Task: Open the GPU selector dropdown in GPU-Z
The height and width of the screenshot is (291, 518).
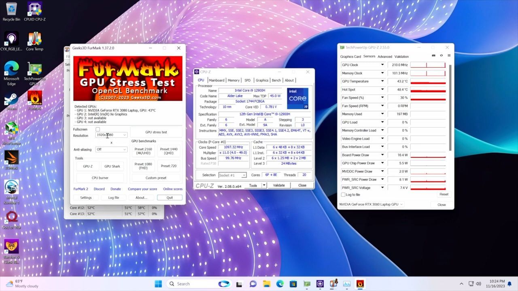Action: coord(371,205)
